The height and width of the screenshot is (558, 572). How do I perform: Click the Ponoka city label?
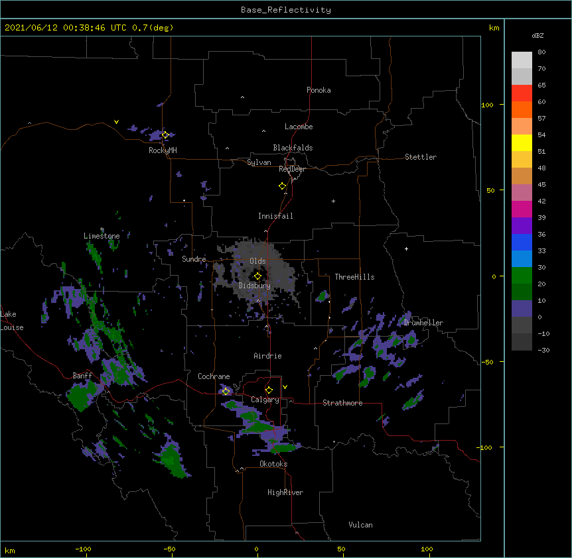319,90
